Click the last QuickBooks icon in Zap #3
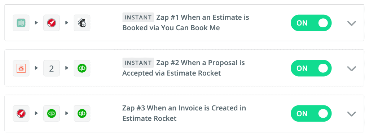This screenshot has height=136, width=369. (x=82, y=113)
